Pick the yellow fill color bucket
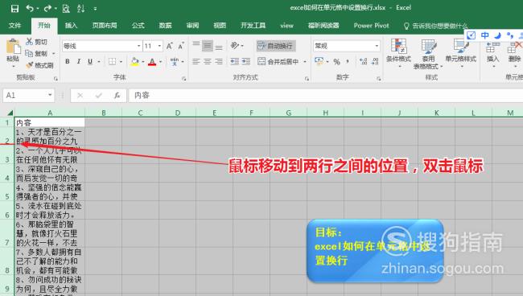523x296 pixels. (134, 61)
